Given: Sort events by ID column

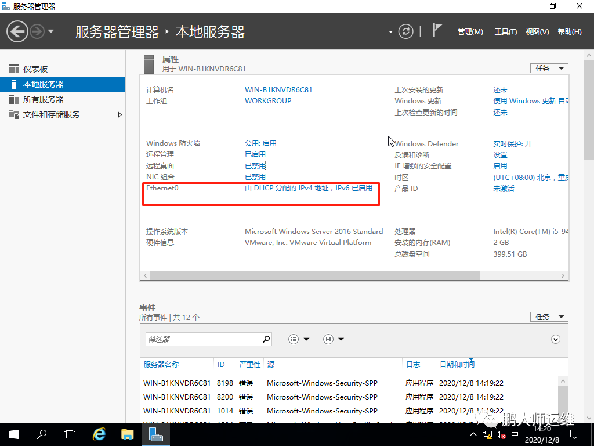Looking at the screenshot, I should coord(221,365).
